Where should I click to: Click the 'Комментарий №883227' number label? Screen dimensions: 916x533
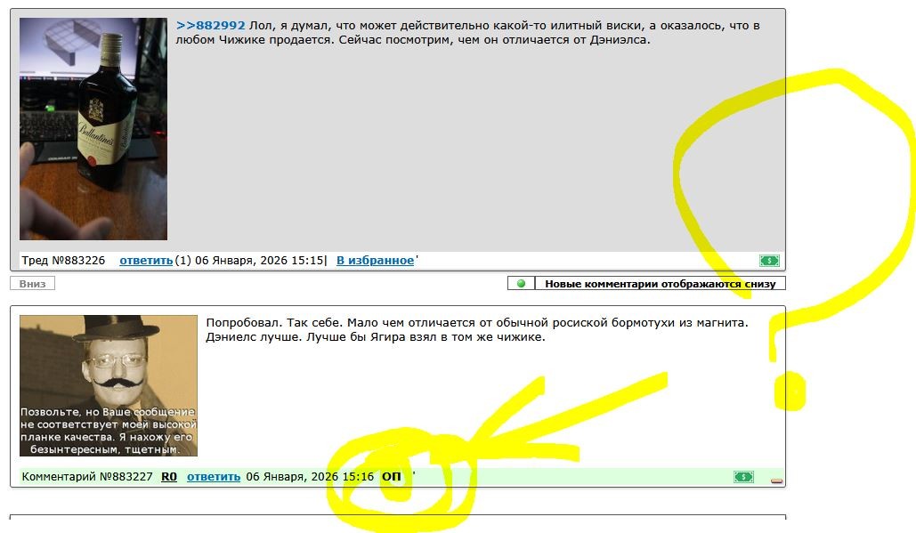pyautogui.click(x=85, y=477)
